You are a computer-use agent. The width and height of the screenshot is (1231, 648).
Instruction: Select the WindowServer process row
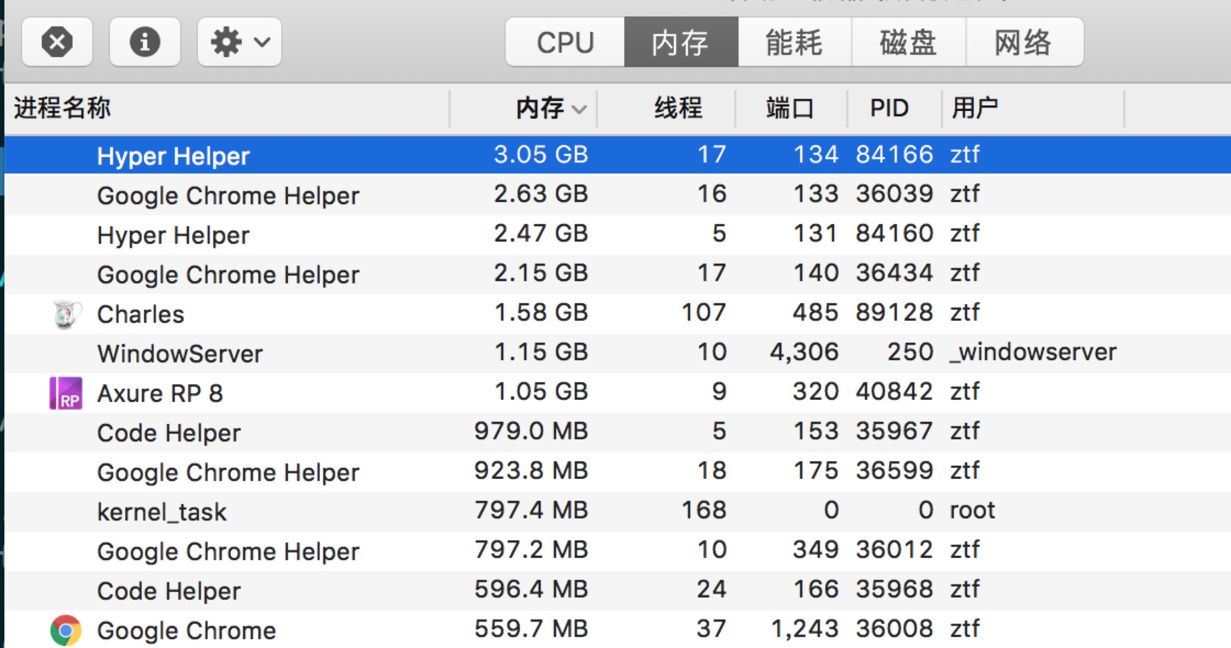(x=180, y=353)
